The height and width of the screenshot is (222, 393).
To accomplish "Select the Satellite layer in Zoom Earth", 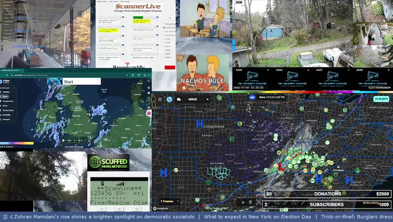I will (6, 92).
